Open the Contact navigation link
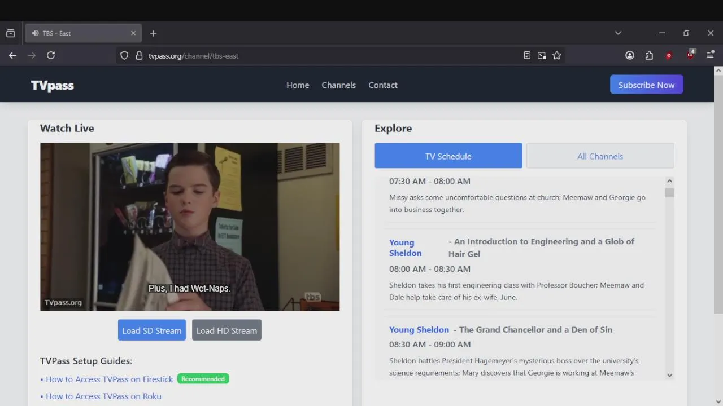Screen dimensions: 723x406 pyautogui.click(x=383, y=85)
